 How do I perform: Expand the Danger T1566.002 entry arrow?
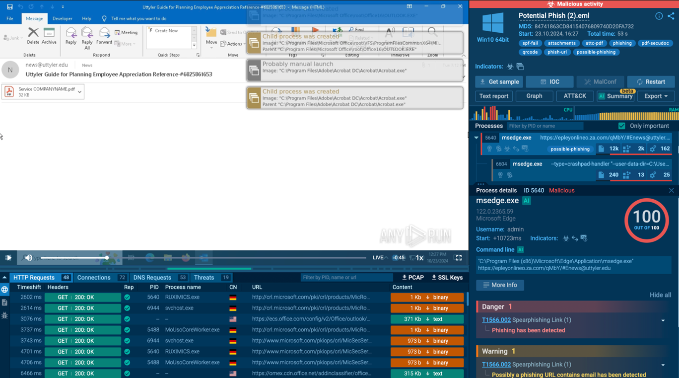[x=663, y=321]
